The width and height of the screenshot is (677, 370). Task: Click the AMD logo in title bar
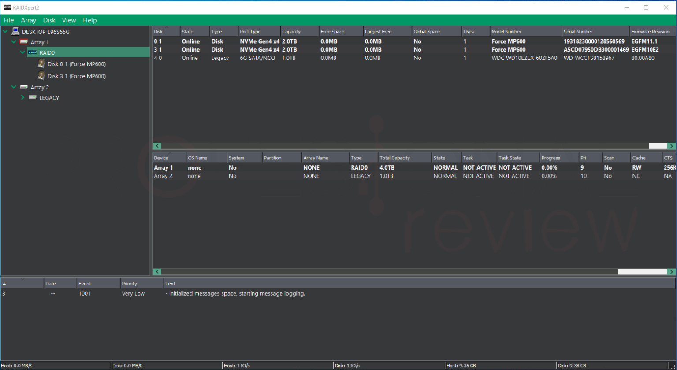(7, 7)
